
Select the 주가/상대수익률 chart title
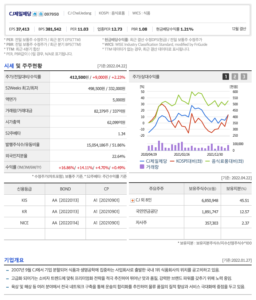[x=146, y=77]
